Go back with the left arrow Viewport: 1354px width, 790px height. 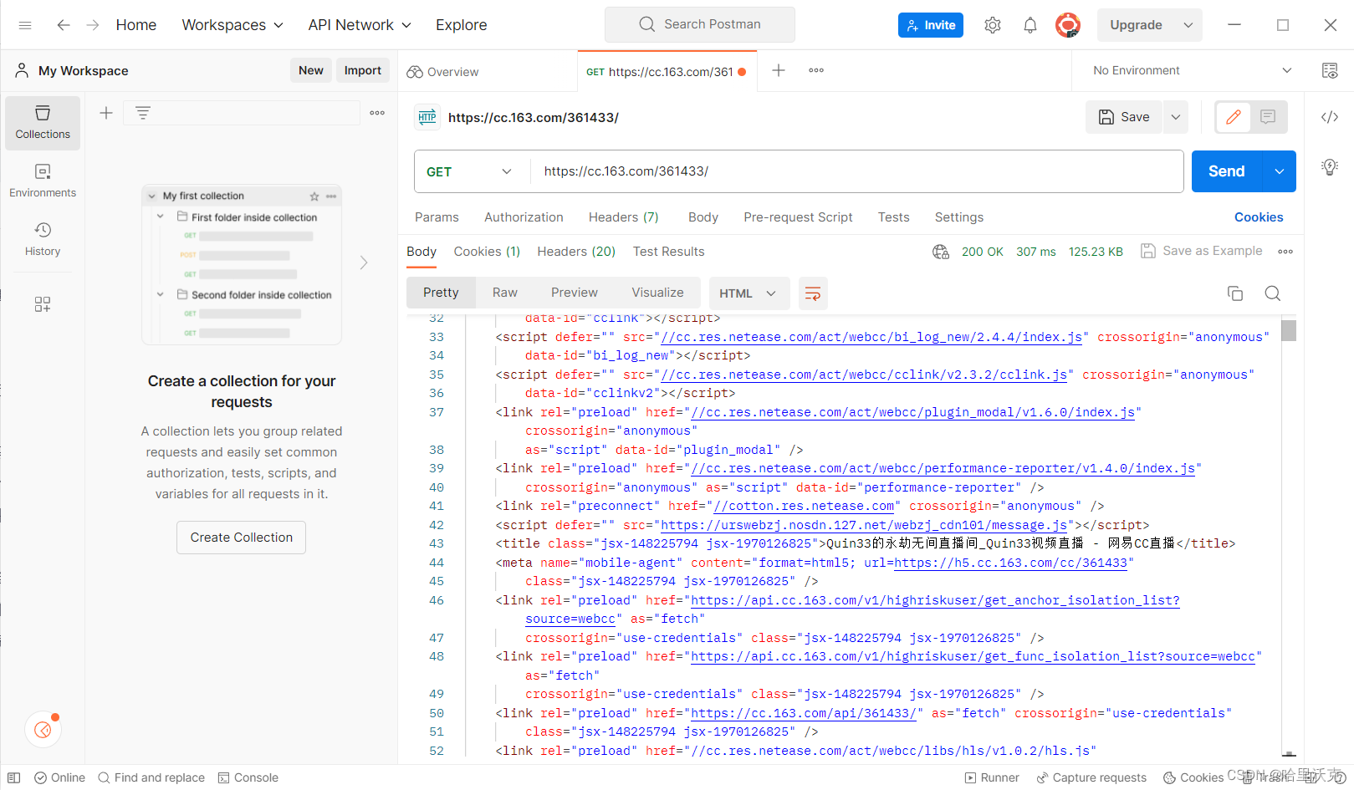coord(63,25)
